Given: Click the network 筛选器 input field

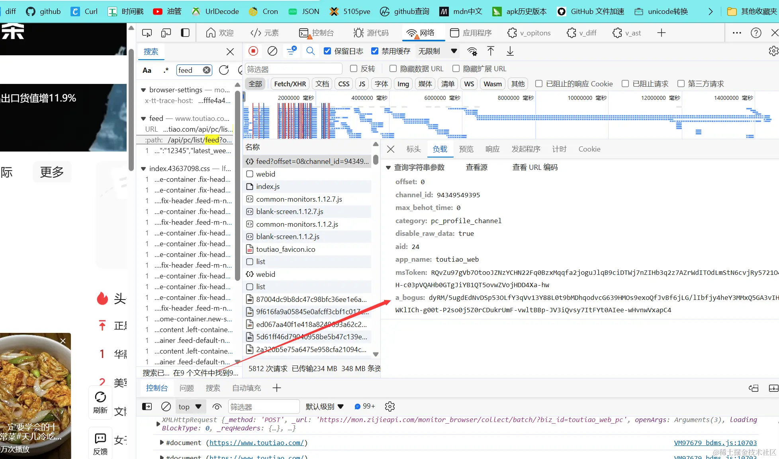Looking at the screenshot, I should tap(294, 69).
